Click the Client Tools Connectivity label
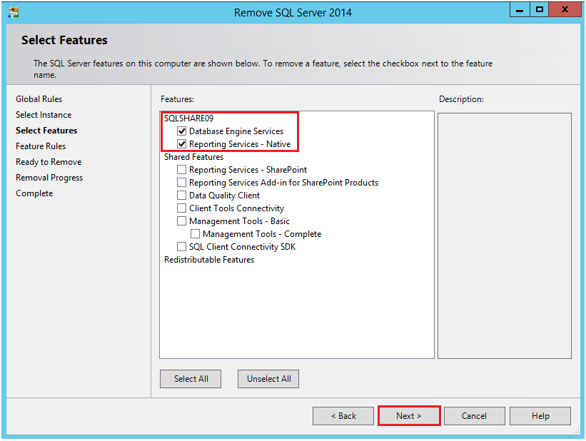Screen dimensions: 586x441 point(236,208)
